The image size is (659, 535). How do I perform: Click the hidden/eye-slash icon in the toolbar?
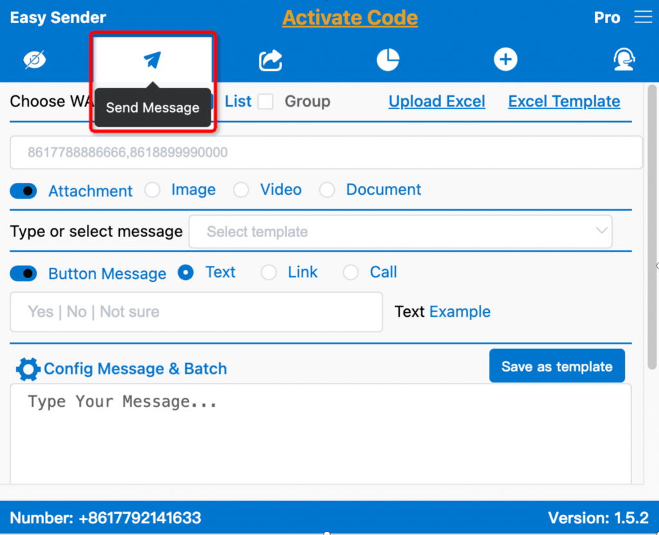[x=35, y=59]
